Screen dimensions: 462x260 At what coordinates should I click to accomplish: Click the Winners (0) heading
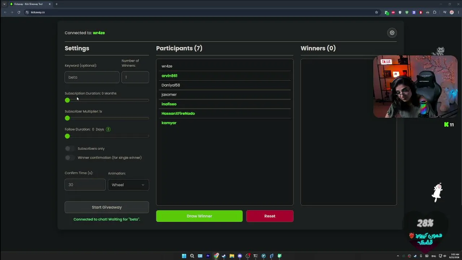[318, 48]
